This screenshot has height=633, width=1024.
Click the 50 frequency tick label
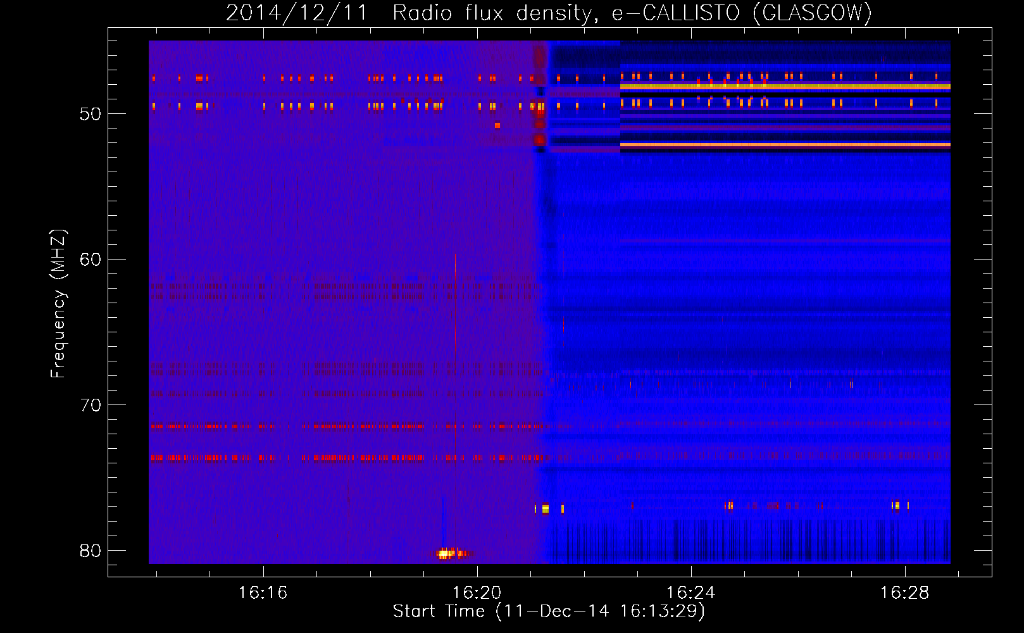point(91,114)
